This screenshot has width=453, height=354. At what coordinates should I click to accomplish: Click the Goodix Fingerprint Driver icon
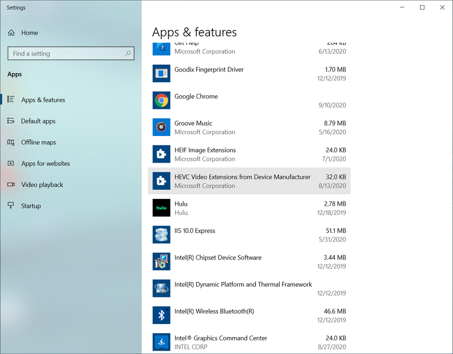(x=161, y=74)
